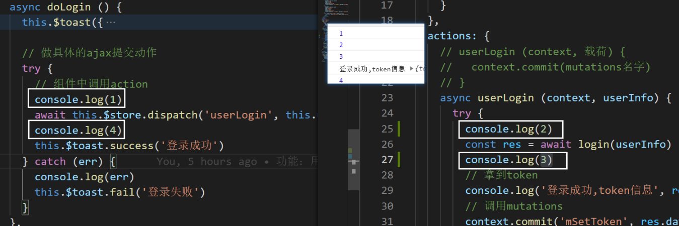Click line number 29 in right editor
This screenshot has width=679, height=226.
coord(387,191)
